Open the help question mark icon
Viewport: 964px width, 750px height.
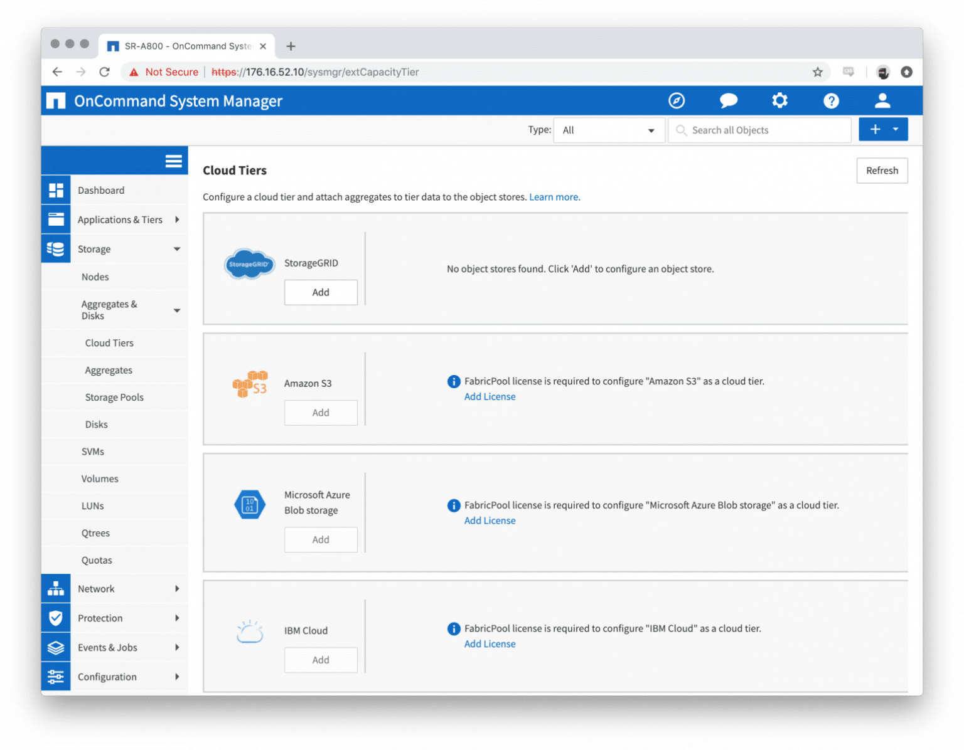(831, 100)
